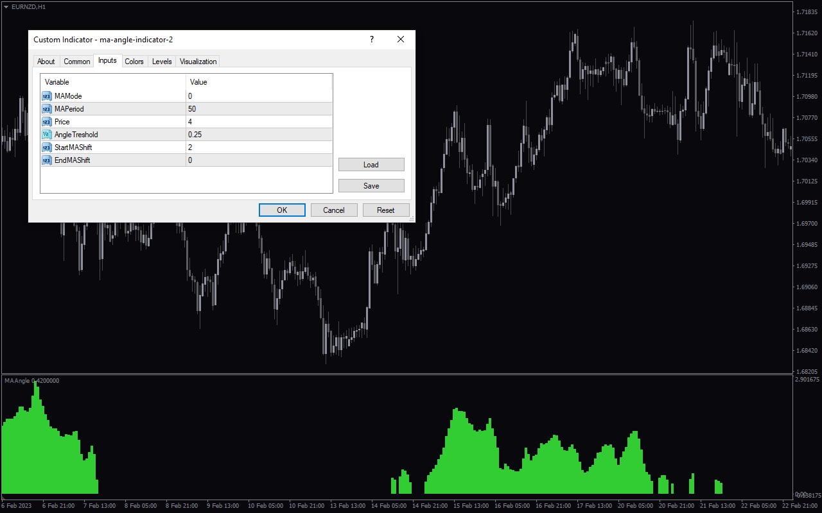The width and height of the screenshot is (822, 513).
Task: Click the MAPeriod variable name
Action: [x=69, y=109]
